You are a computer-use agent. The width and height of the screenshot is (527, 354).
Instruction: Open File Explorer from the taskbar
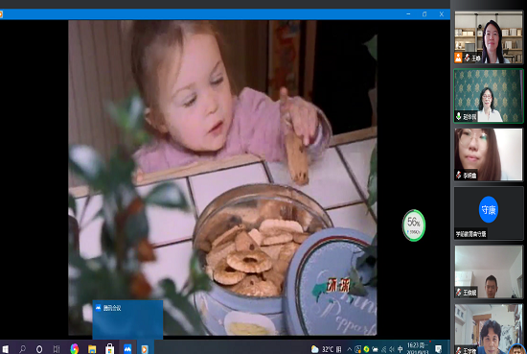tap(92, 349)
